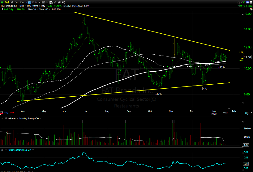
Task: Click the -11% annotation label
Action: click(x=221, y=67)
